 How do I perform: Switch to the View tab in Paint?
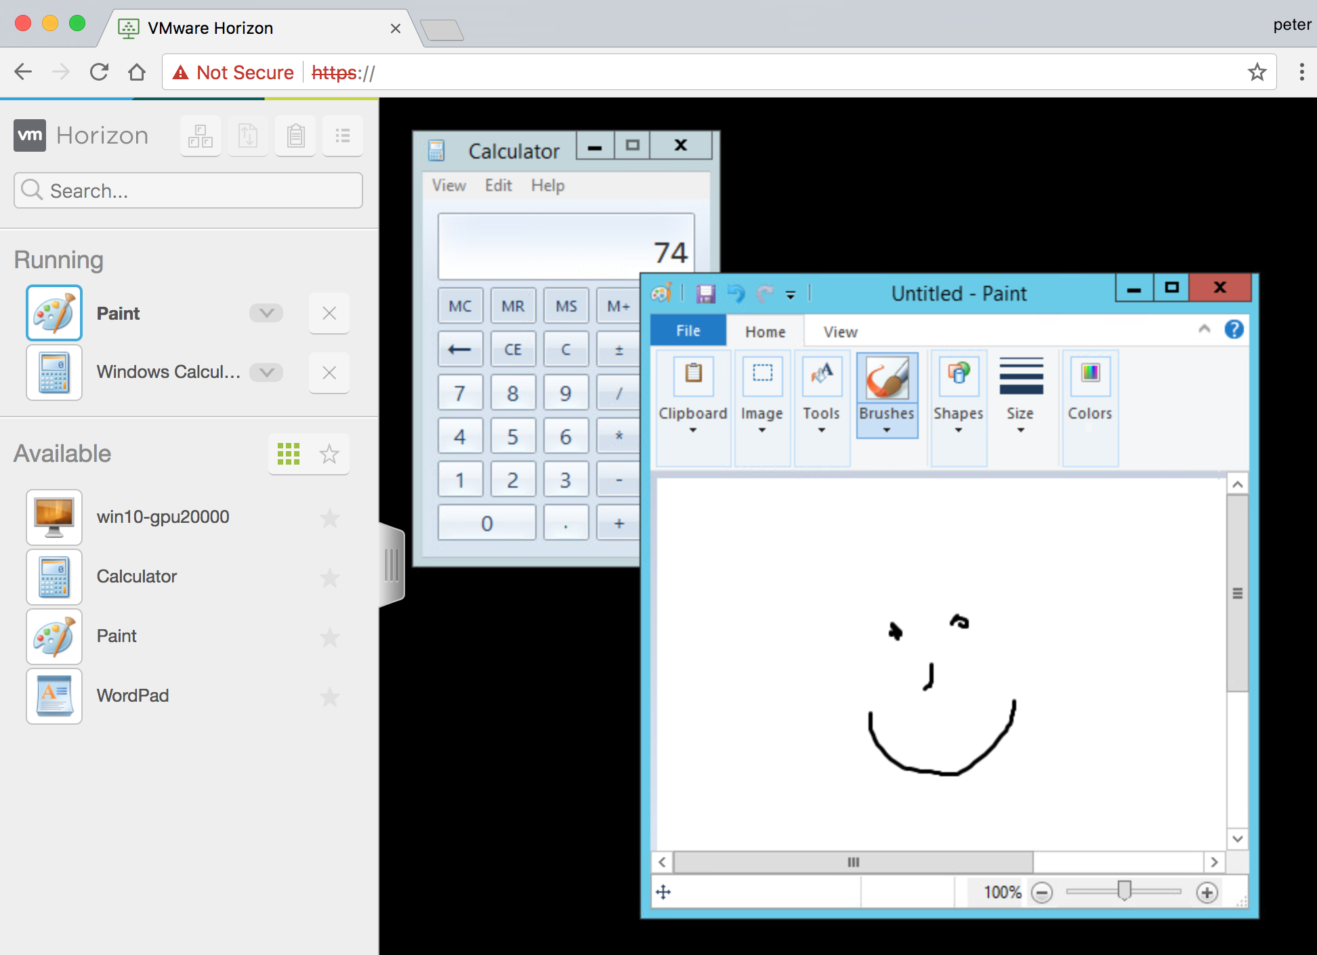(x=841, y=331)
